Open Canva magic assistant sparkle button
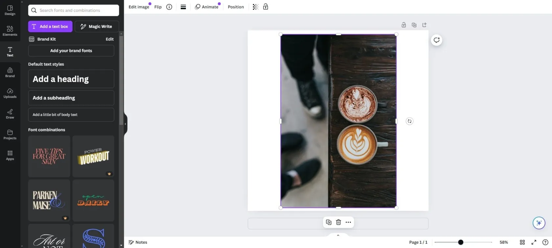This screenshot has height=248, width=552. [x=539, y=223]
